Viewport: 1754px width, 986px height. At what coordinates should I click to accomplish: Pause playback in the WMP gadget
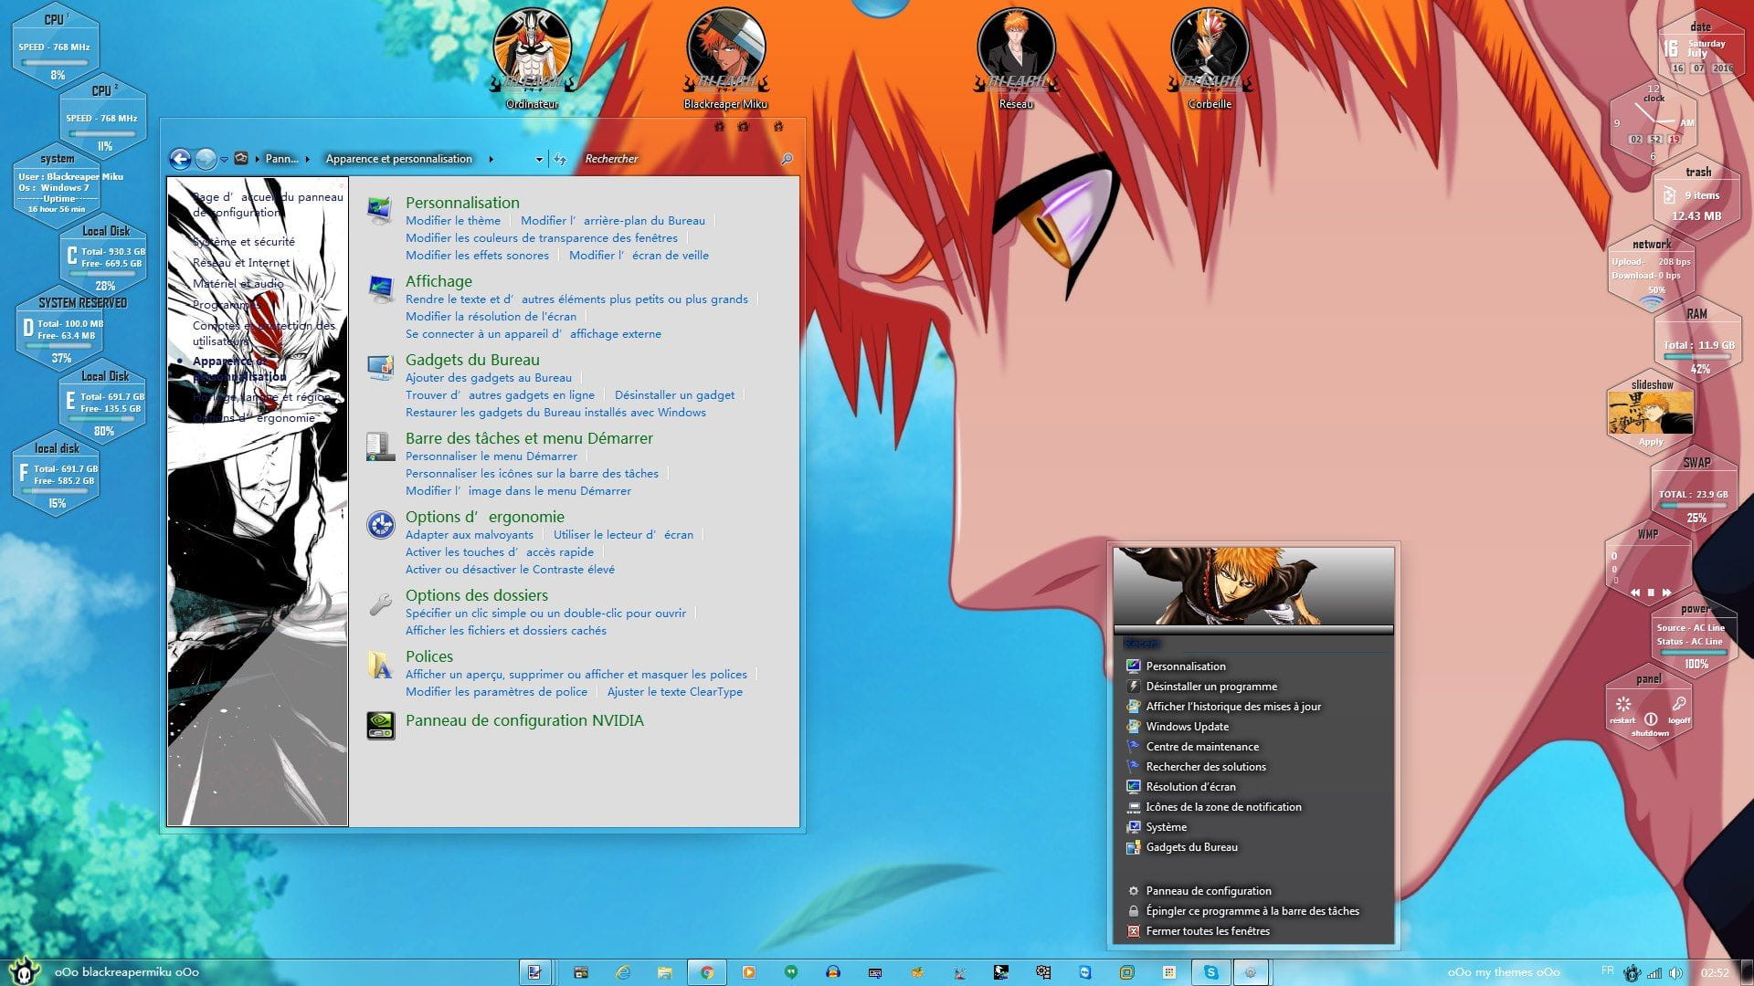coord(1651,593)
